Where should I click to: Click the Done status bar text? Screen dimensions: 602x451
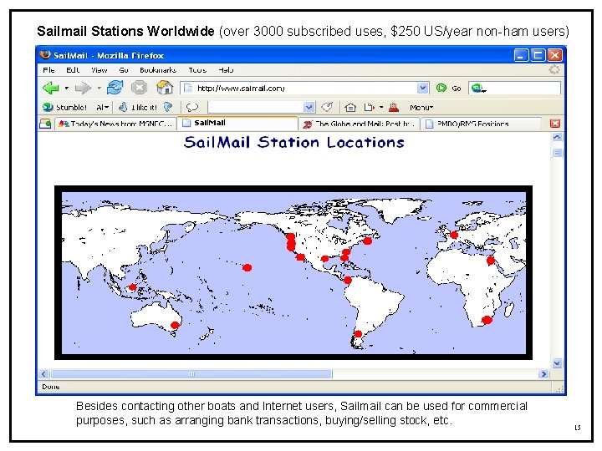pos(51,387)
